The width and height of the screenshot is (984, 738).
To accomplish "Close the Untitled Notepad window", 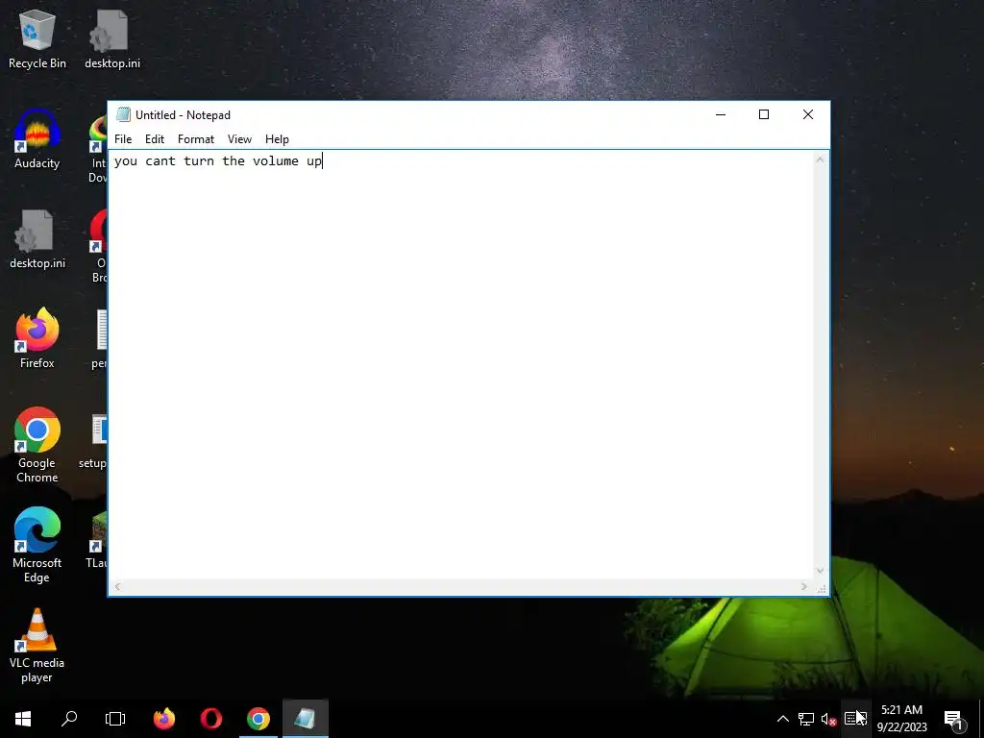I will (x=807, y=115).
